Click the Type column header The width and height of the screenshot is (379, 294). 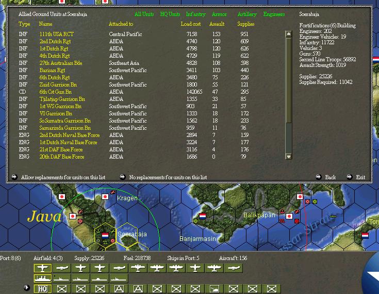24,24
